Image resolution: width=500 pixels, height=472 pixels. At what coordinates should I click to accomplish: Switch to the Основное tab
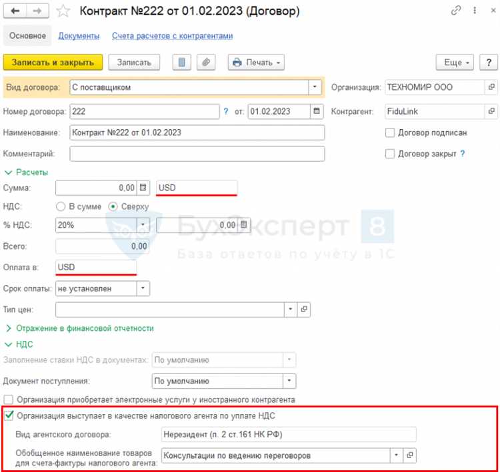click(x=27, y=36)
